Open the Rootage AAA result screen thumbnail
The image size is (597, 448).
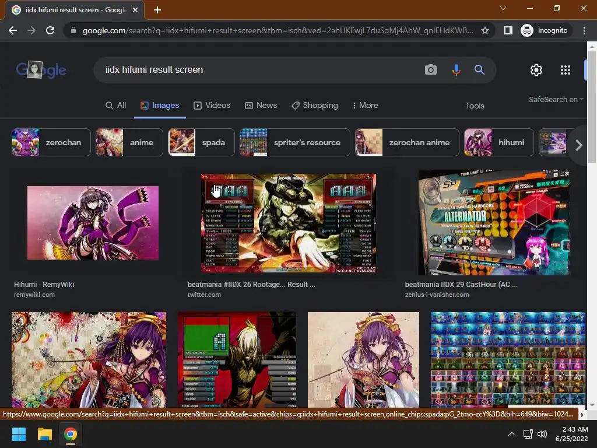click(289, 223)
